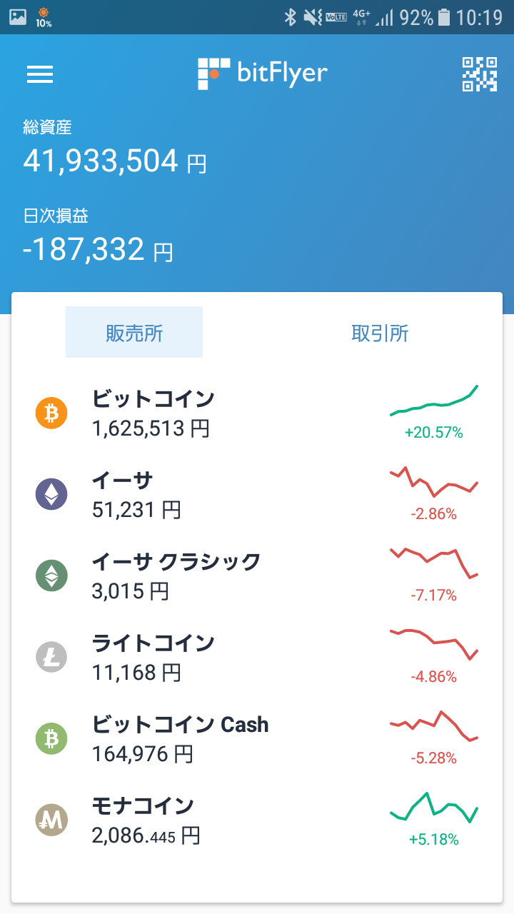Tap the Ethereum diamond icon

tap(51, 493)
